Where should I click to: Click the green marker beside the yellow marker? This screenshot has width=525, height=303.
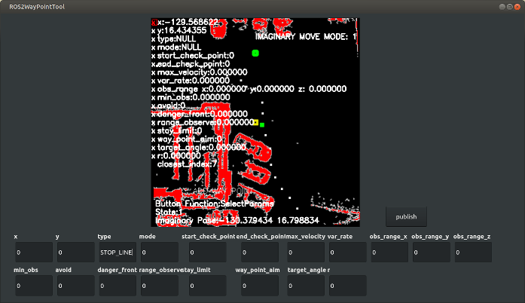pyautogui.click(x=262, y=124)
